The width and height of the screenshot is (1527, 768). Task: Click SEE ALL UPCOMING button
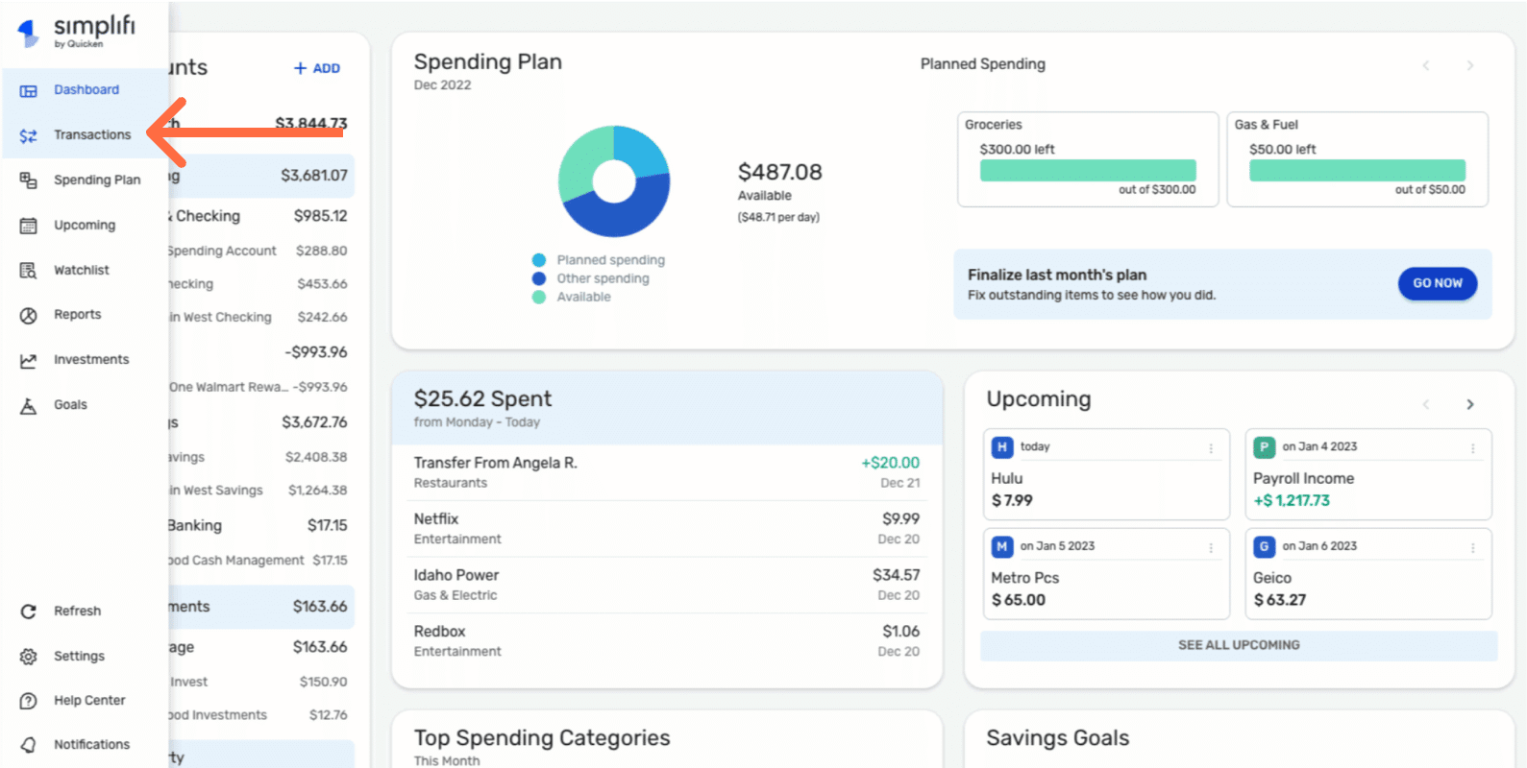[x=1239, y=645]
